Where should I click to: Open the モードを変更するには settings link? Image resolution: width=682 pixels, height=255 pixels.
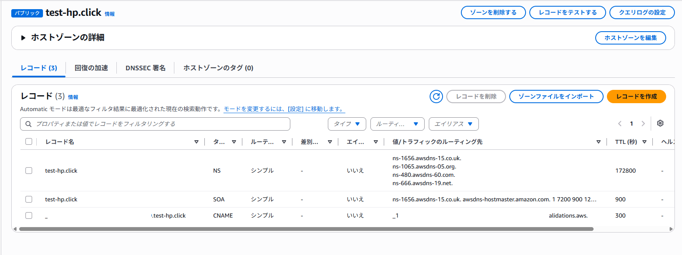coord(284,109)
